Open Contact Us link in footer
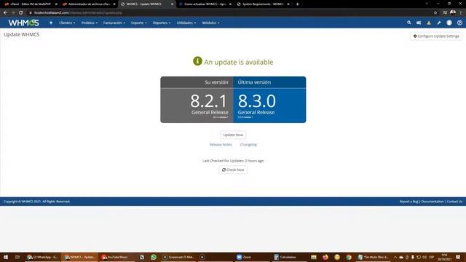 click(x=454, y=202)
